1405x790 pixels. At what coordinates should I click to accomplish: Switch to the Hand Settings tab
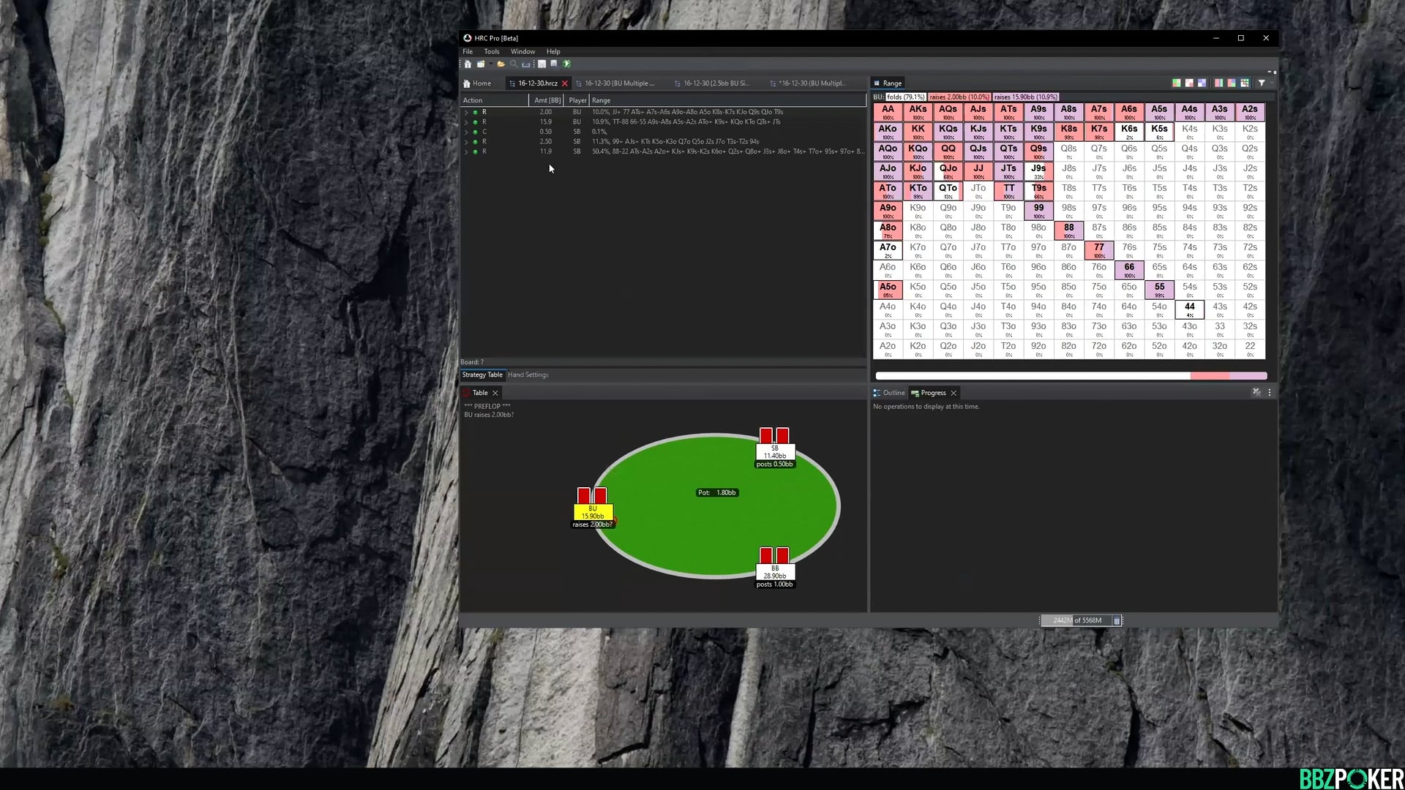pos(528,375)
